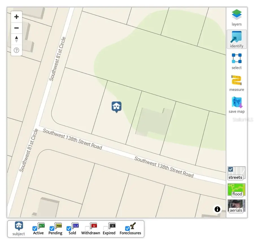This screenshot has height=239, width=254.
Task: Open the measure tool
Action: [237, 83]
